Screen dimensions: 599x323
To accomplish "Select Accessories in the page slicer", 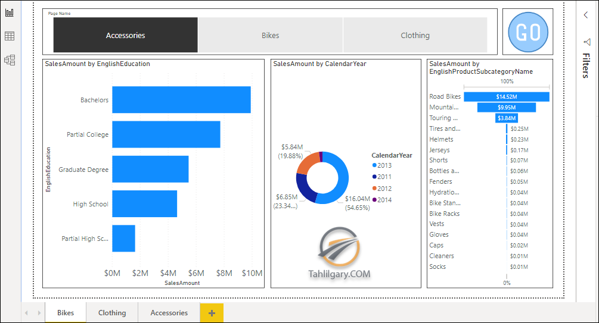I will [x=125, y=35].
